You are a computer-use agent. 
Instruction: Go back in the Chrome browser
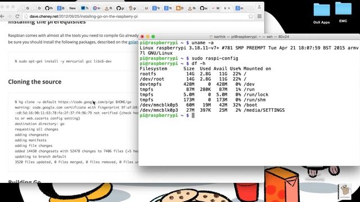pyautogui.click(x=2, y=16)
